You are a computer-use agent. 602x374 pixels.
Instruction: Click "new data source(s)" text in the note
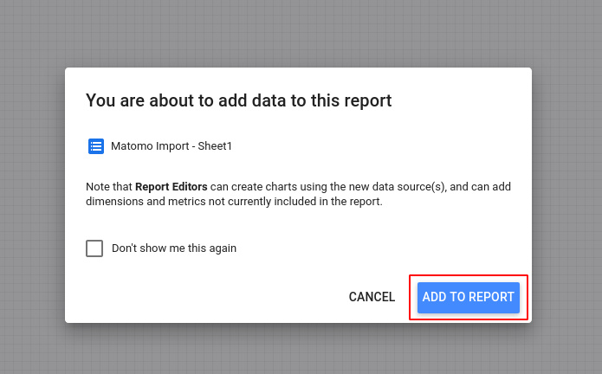coord(398,187)
